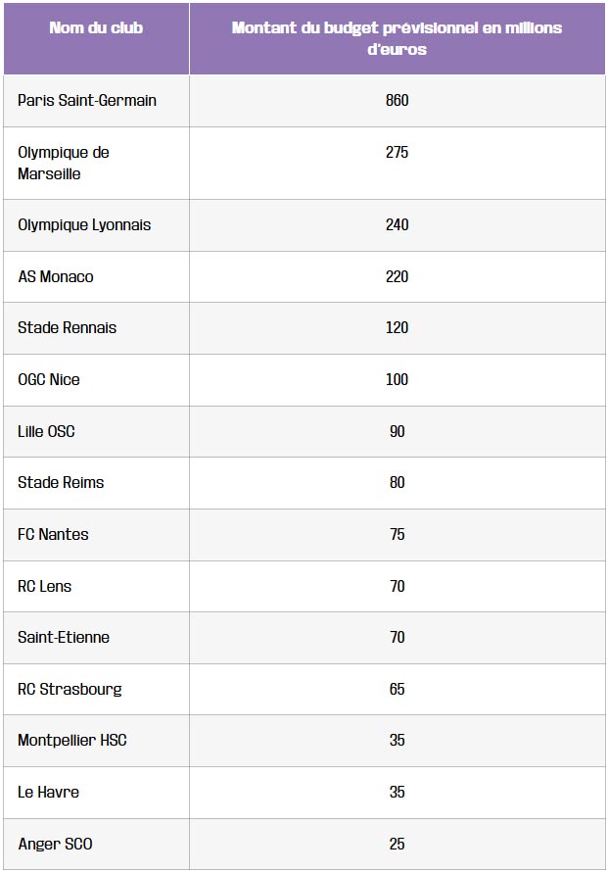The height and width of the screenshot is (873, 608).
Task: Click the Olympique de Marseille cell
Action: [x=64, y=163]
